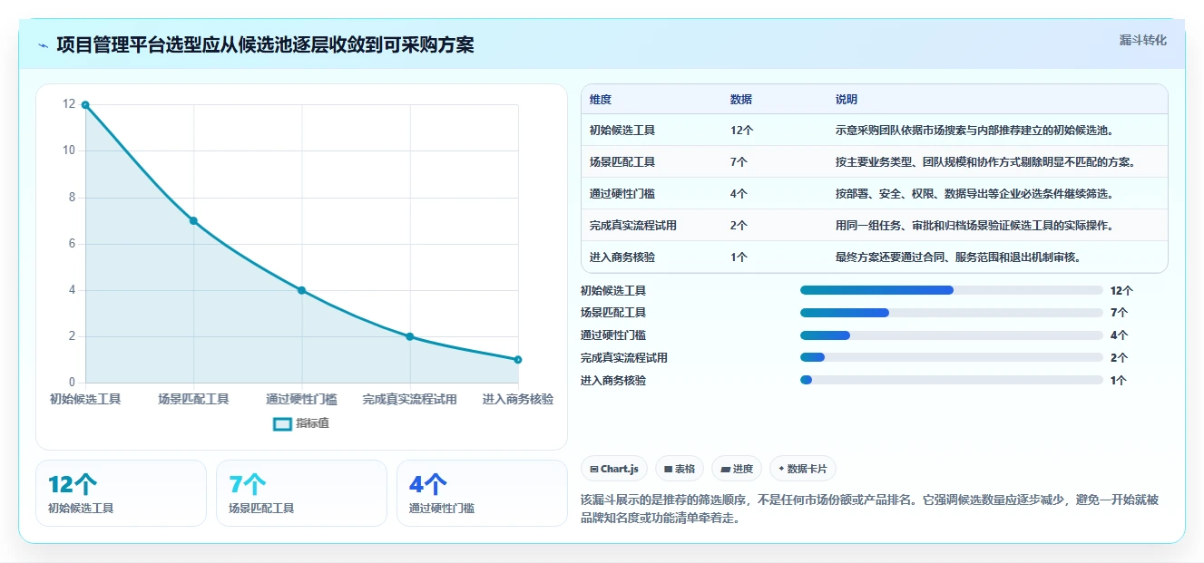
Task: Click description starting 按主要业务类型
Action: (x=986, y=162)
